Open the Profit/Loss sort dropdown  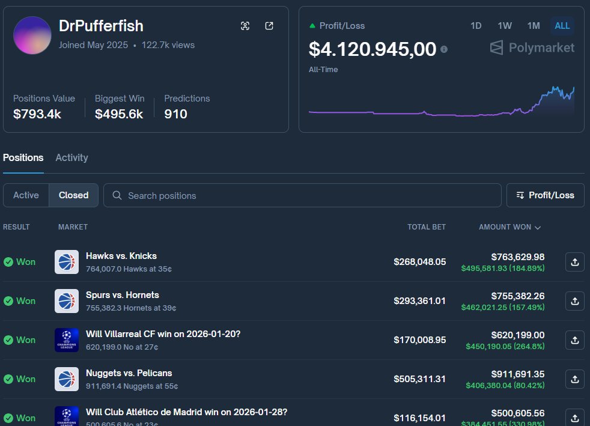545,195
